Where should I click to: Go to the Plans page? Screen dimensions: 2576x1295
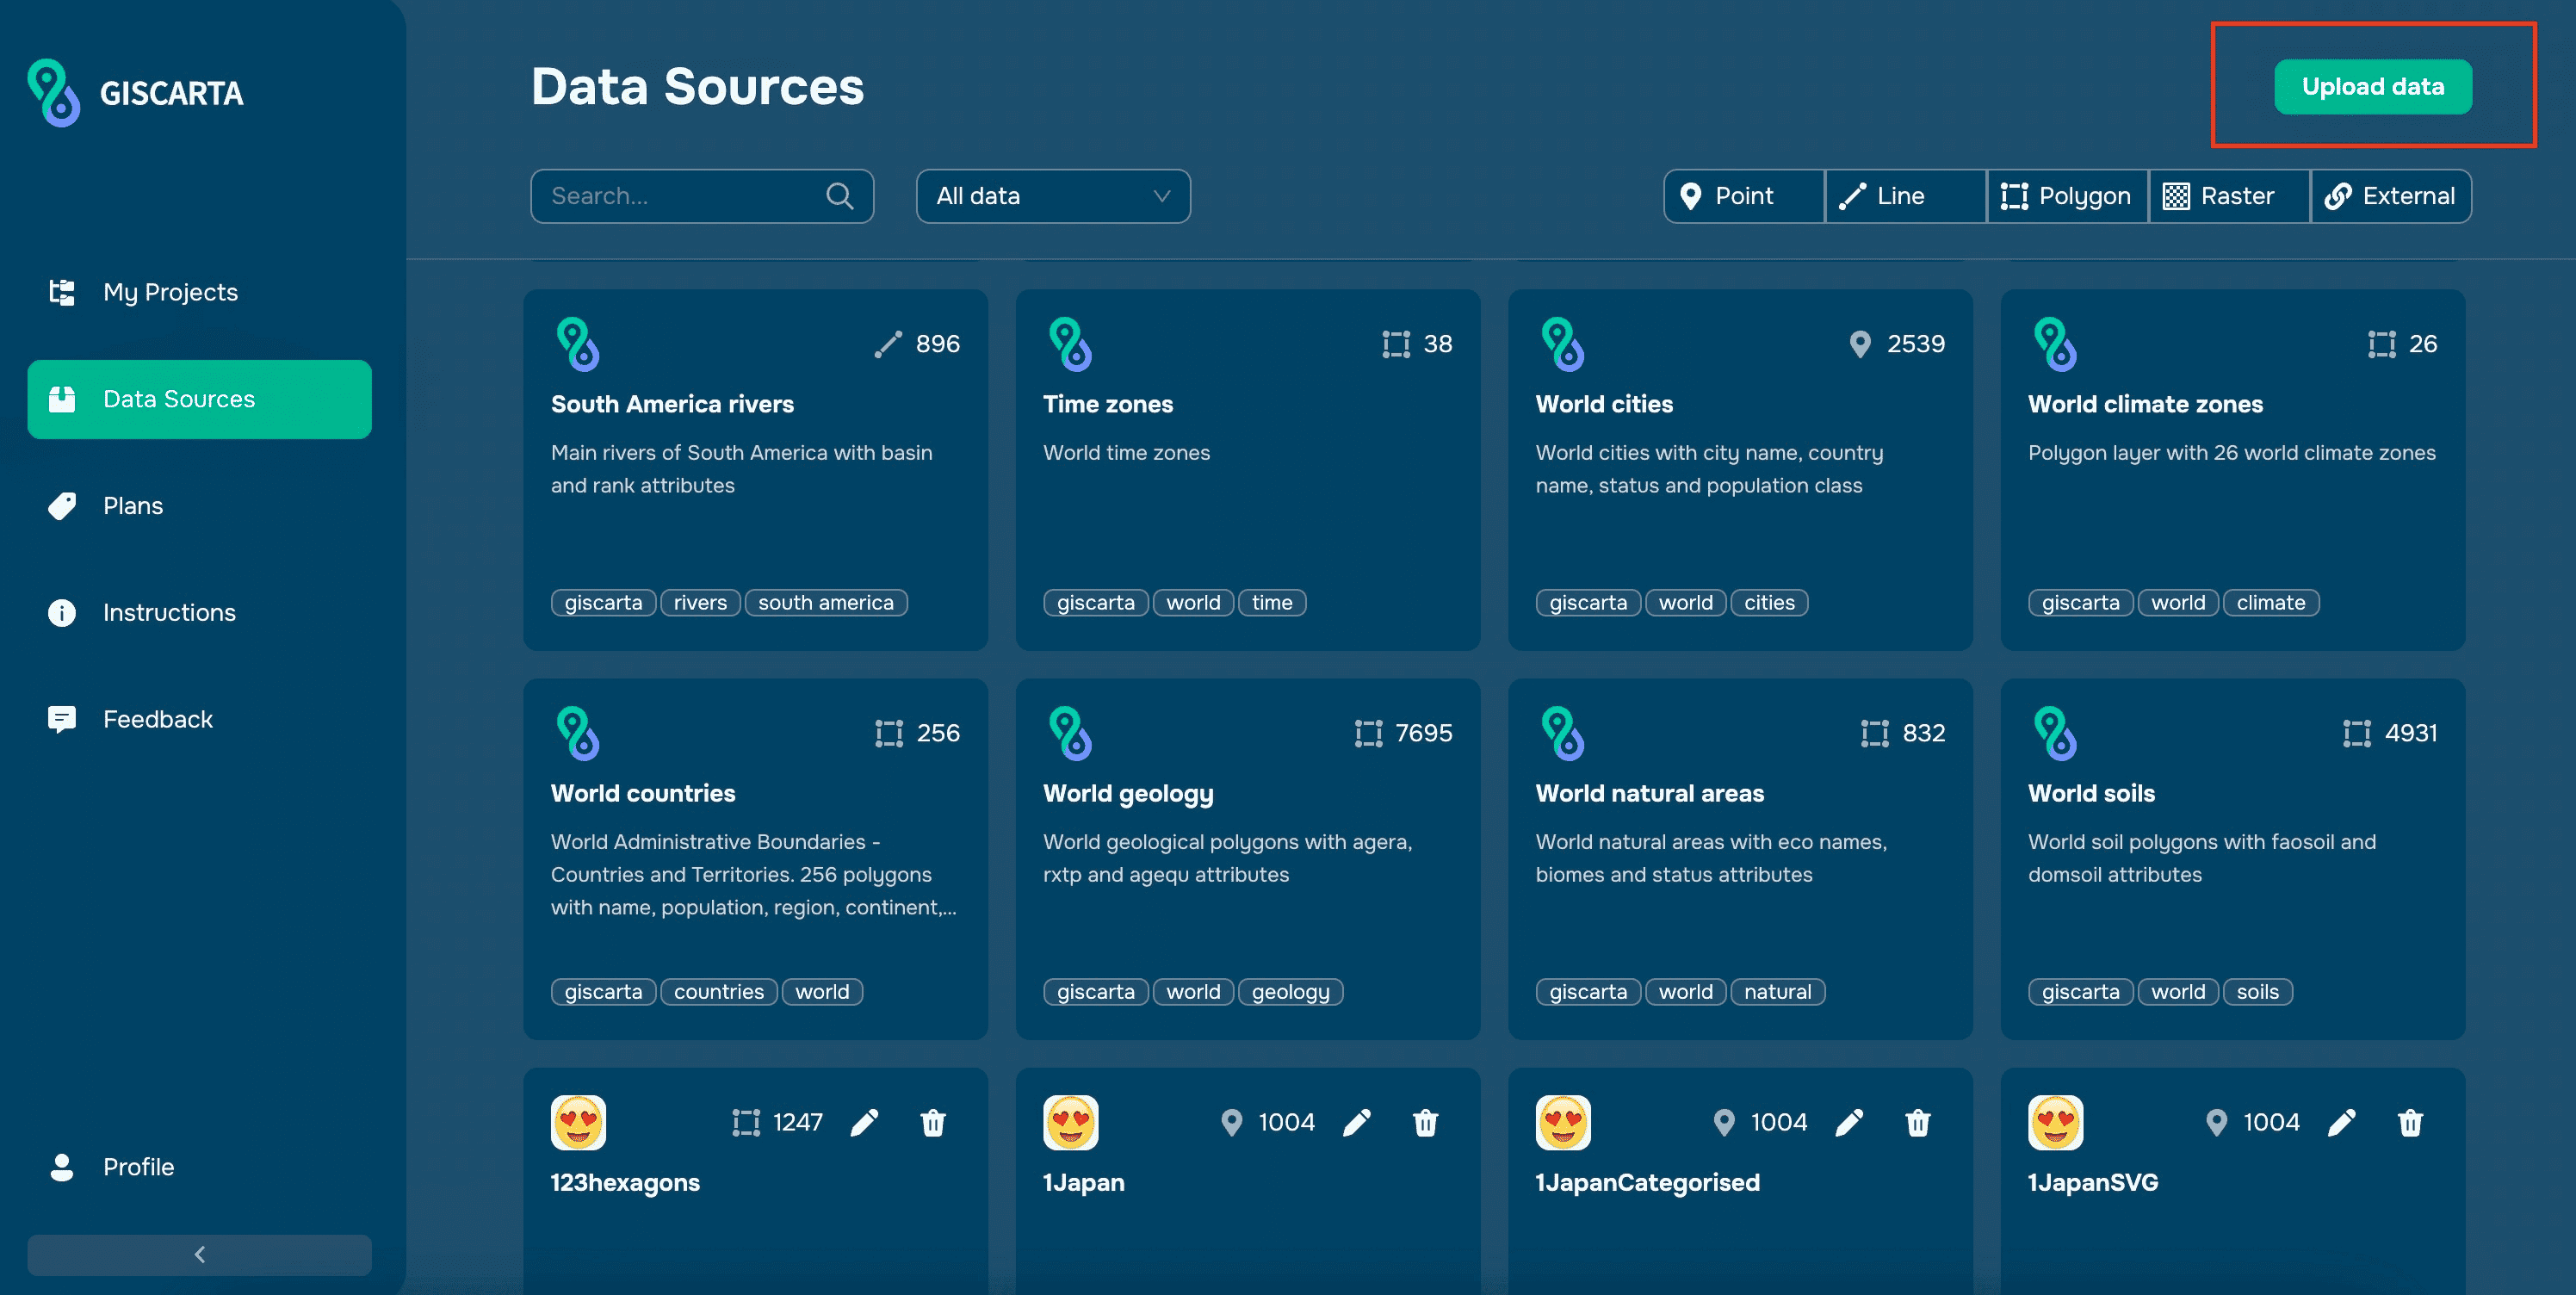(x=132, y=506)
